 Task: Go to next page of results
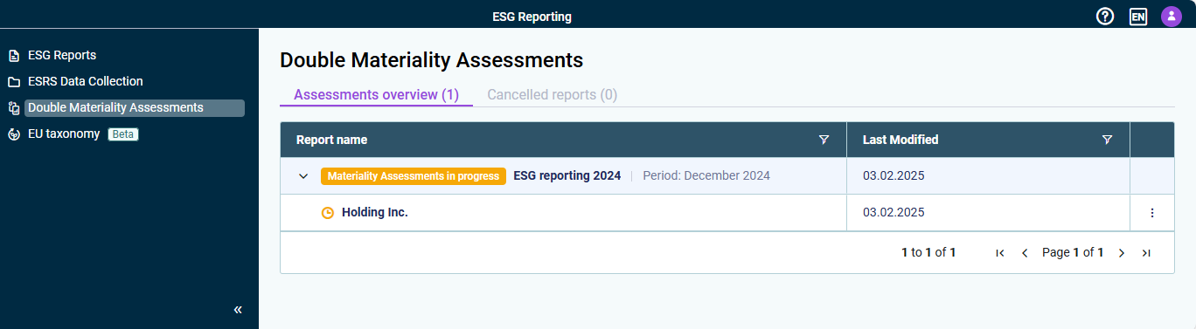coord(1122,253)
